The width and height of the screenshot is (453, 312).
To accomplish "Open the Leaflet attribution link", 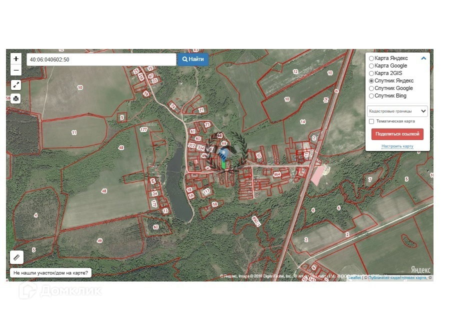I will [x=354, y=277].
